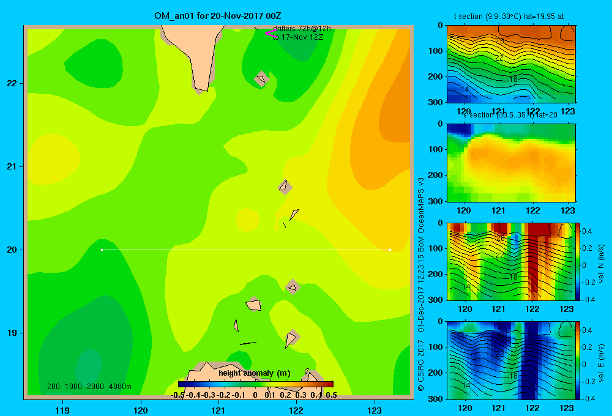
Task: Click the 'drifters 72h@12h' label
Action: point(302,29)
